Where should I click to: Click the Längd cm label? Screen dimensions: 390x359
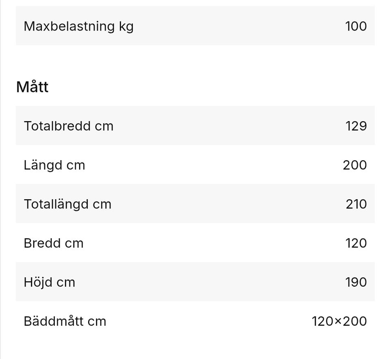[x=54, y=165]
